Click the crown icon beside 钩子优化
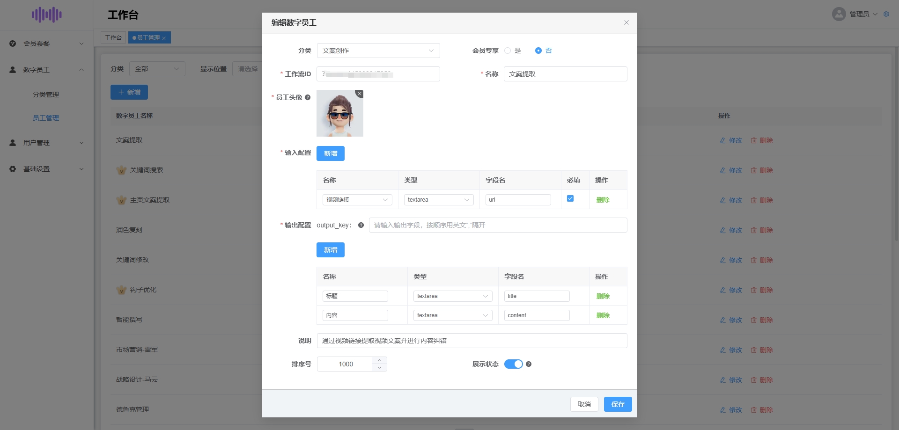 point(121,290)
